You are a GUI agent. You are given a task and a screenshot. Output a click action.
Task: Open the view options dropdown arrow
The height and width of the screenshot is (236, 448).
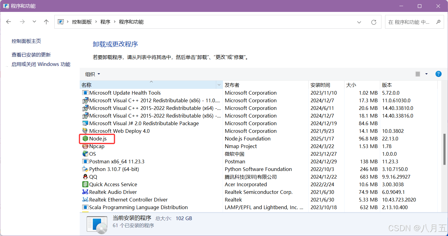pyautogui.click(x=426, y=74)
